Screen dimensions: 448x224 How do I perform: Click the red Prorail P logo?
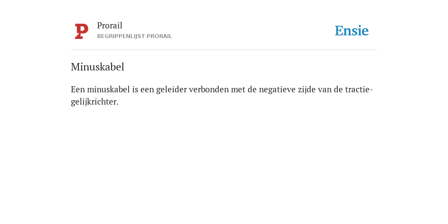pyautogui.click(x=81, y=31)
